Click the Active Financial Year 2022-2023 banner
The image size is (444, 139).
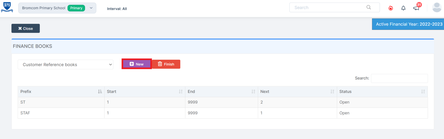pos(409,24)
